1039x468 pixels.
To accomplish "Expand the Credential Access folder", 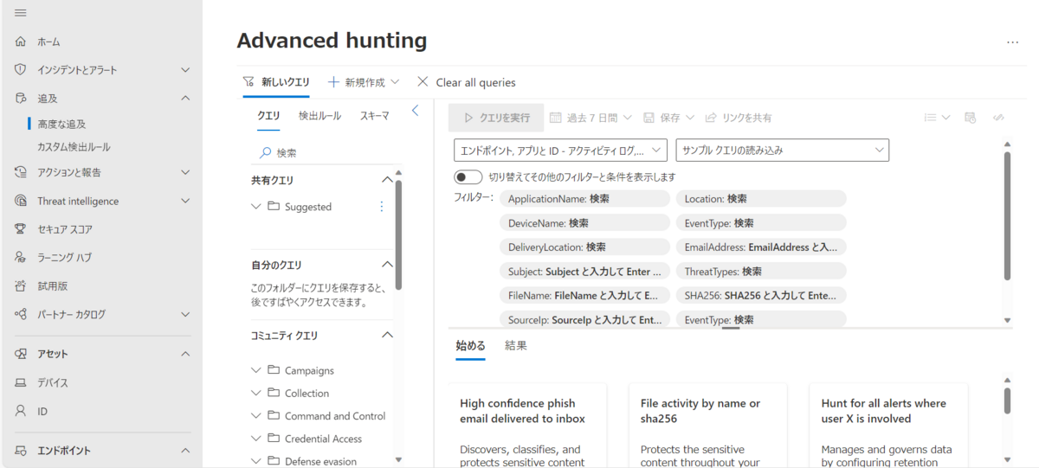I will pyautogui.click(x=255, y=439).
